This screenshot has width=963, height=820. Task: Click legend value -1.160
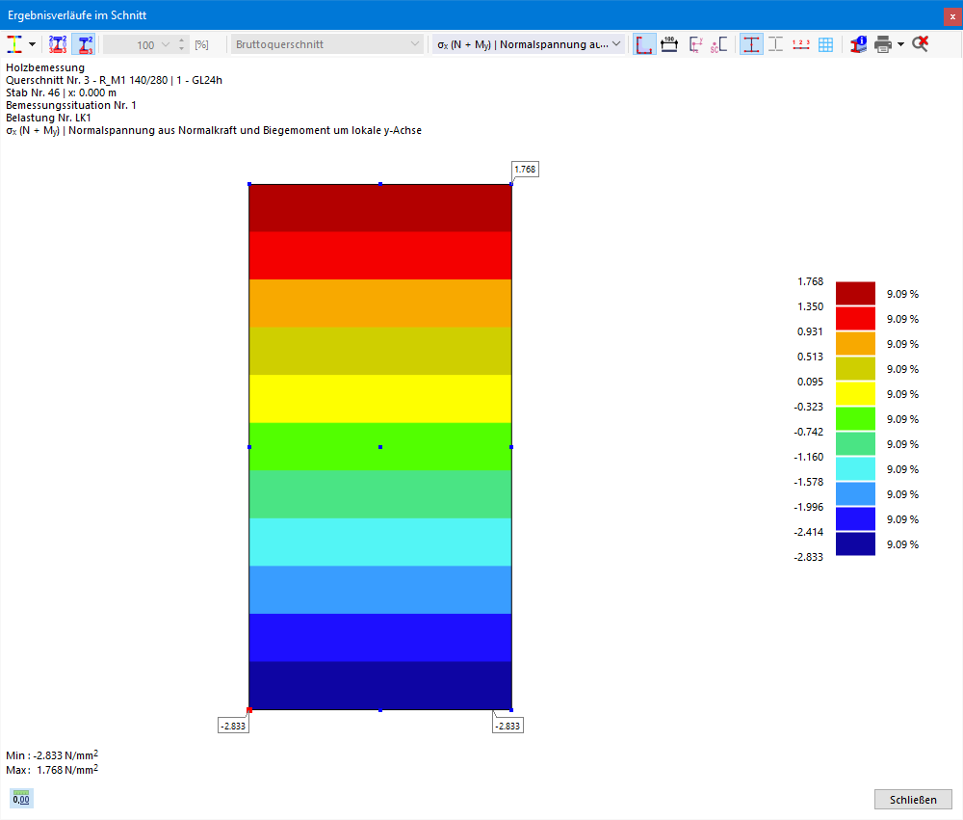[808, 457]
